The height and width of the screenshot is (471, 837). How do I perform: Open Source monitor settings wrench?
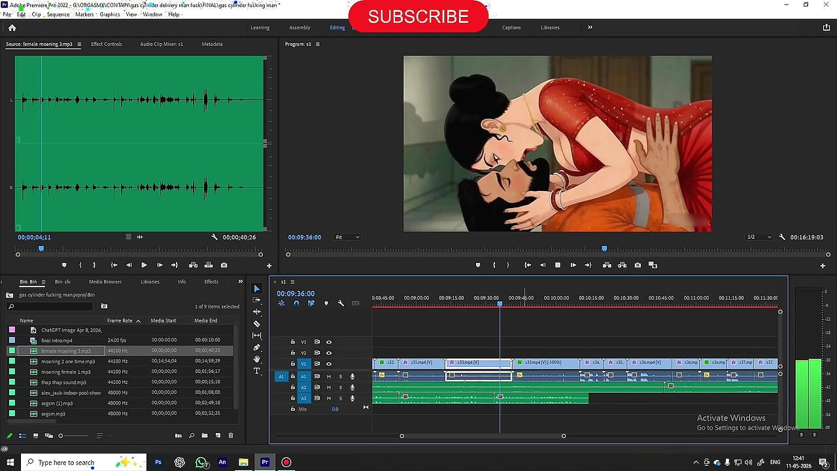tap(214, 237)
